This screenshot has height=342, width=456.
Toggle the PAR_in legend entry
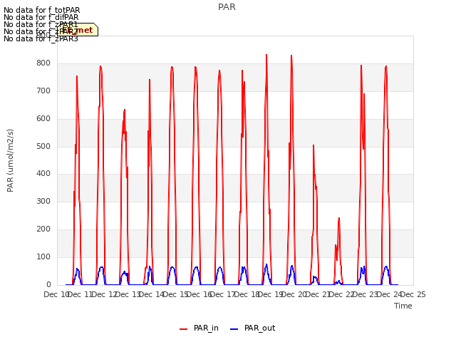coord(199,328)
